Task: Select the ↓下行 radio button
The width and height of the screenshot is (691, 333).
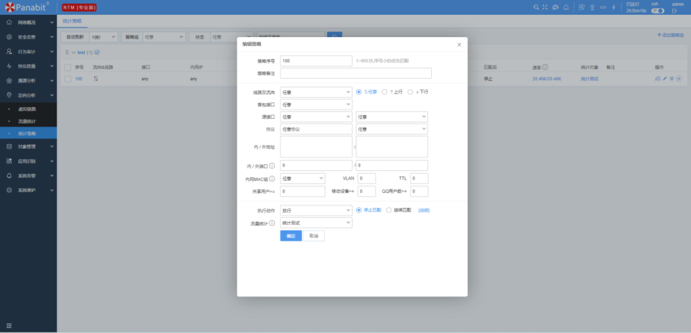Action: coord(410,92)
